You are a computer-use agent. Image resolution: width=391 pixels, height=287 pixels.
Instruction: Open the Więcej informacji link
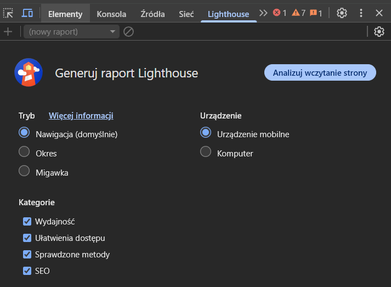pos(81,116)
